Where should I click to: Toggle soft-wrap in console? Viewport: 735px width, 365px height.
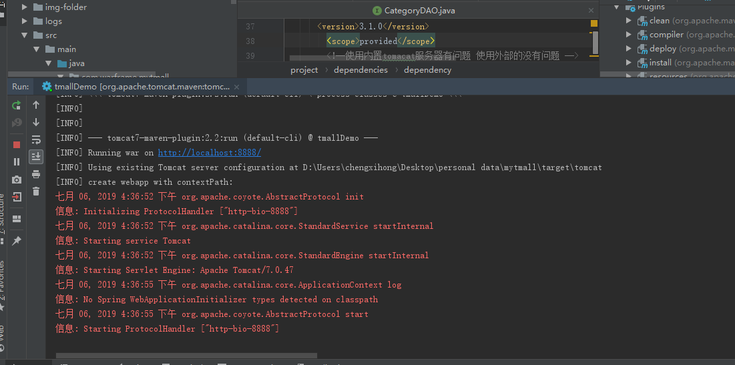pos(36,139)
